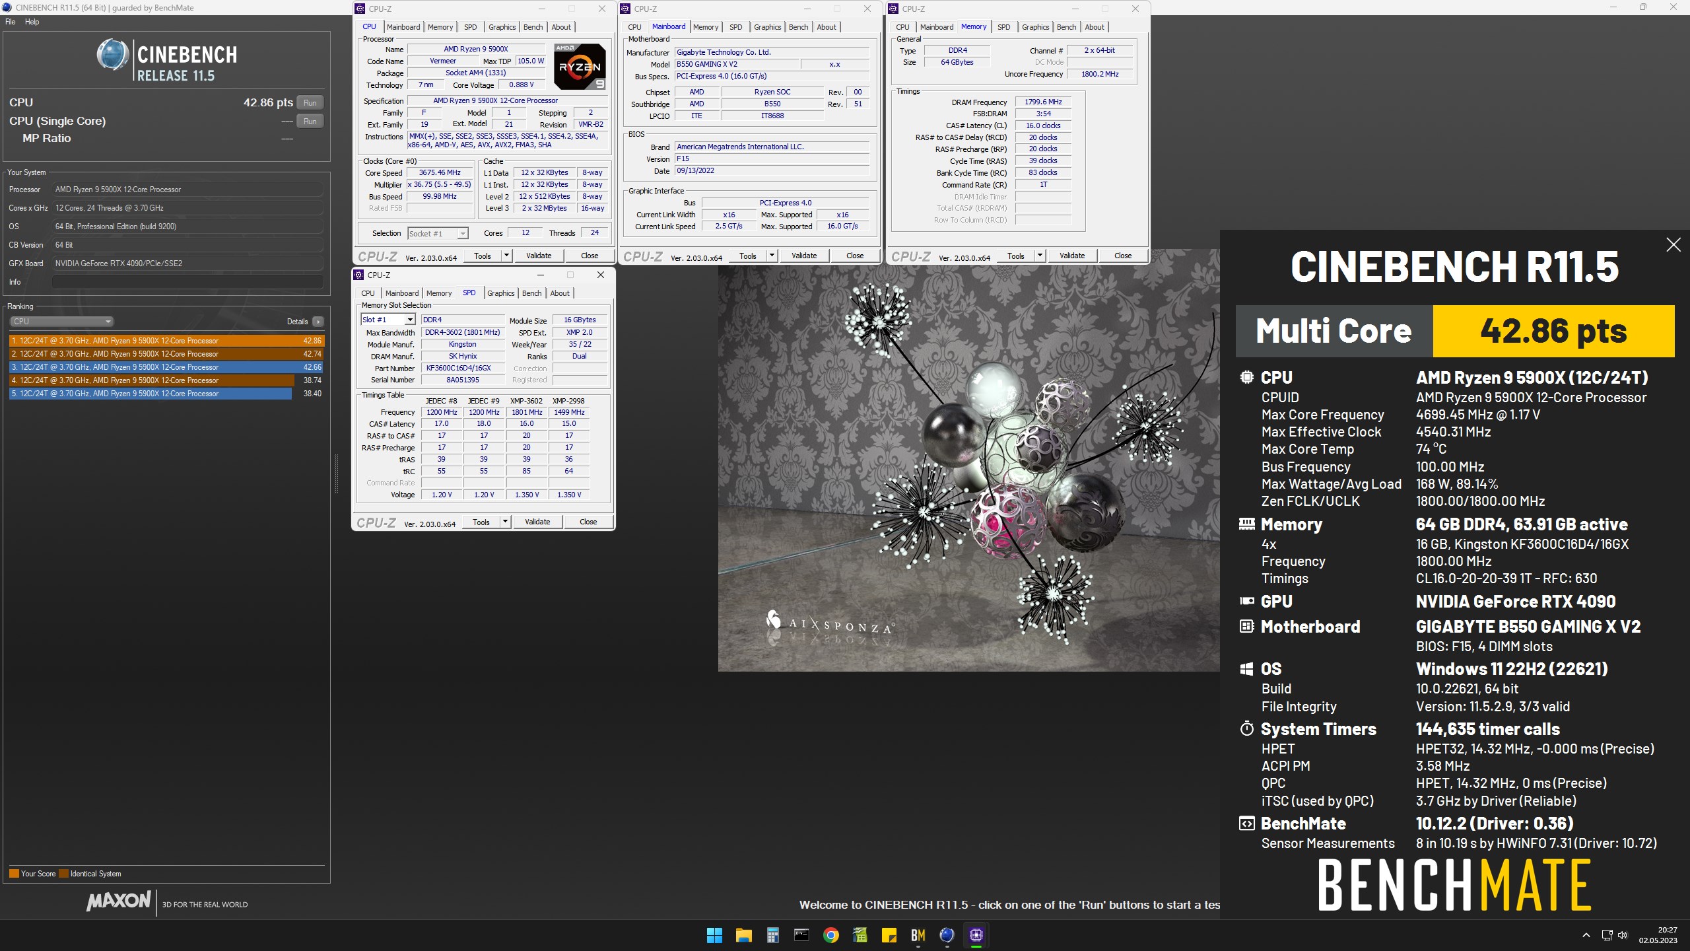Expand Tools dropdown arrow in Memory window
The image size is (1690, 951).
[1040, 256]
